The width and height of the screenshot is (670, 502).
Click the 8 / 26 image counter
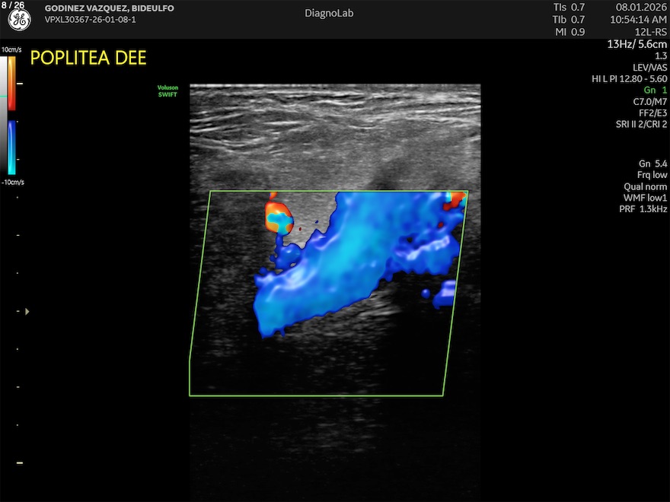tap(11, 5)
